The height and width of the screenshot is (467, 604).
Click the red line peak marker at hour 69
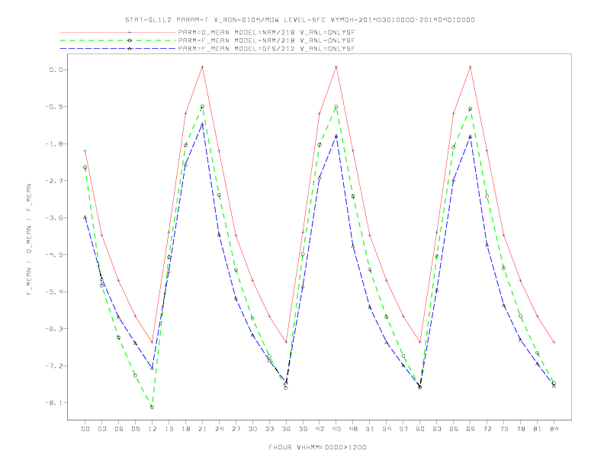[x=471, y=67]
